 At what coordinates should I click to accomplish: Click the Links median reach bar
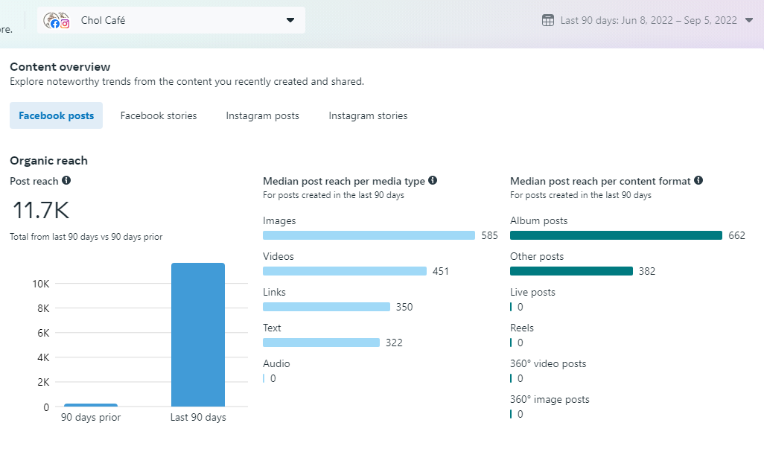point(326,307)
